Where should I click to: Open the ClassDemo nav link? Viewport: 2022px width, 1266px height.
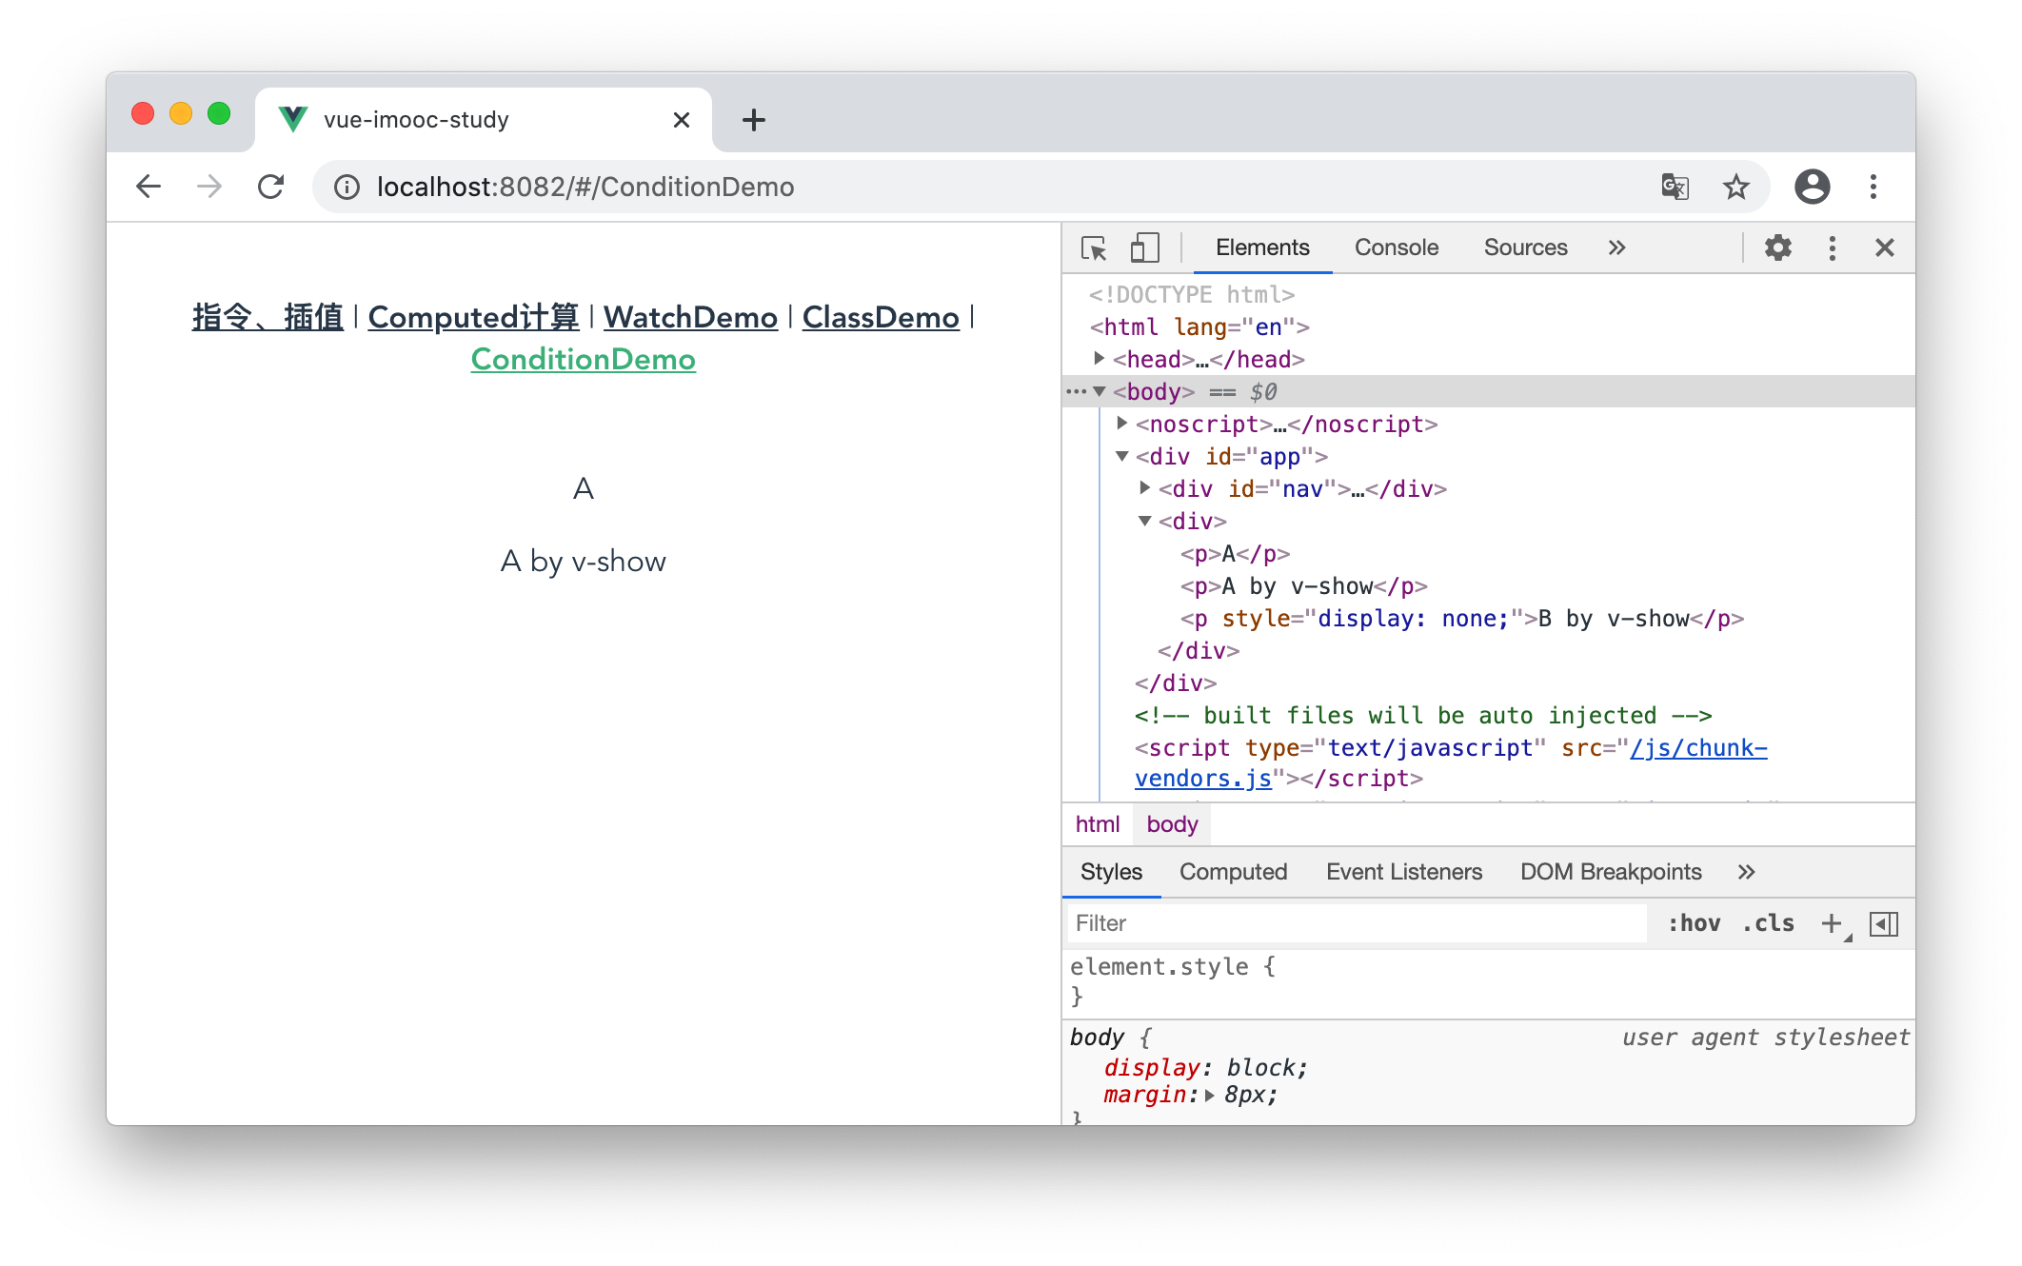pyautogui.click(x=881, y=317)
